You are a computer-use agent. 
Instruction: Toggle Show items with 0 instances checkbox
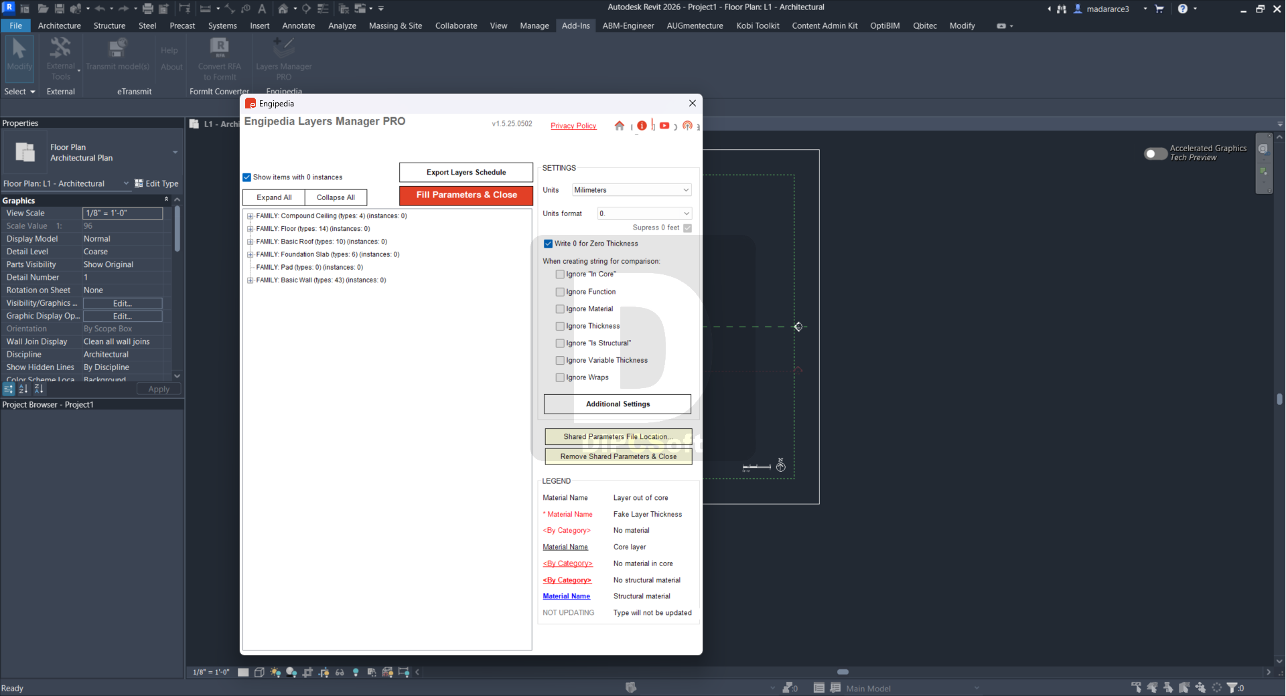(x=246, y=177)
